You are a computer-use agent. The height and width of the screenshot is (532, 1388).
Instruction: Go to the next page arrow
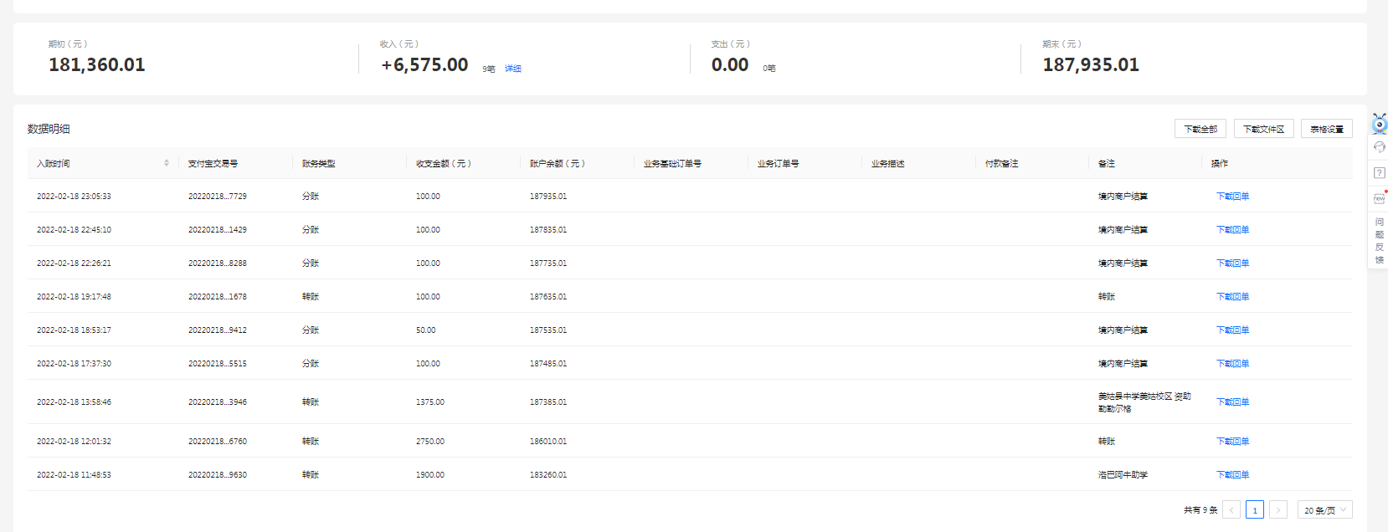point(1278,509)
